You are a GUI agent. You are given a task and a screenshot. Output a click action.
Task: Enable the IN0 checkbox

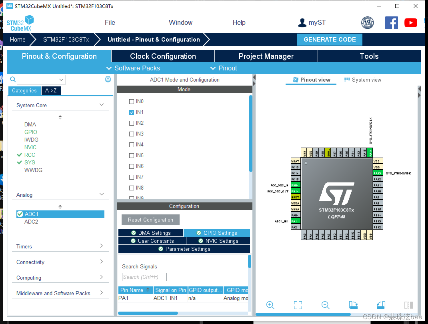click(132, 102)
